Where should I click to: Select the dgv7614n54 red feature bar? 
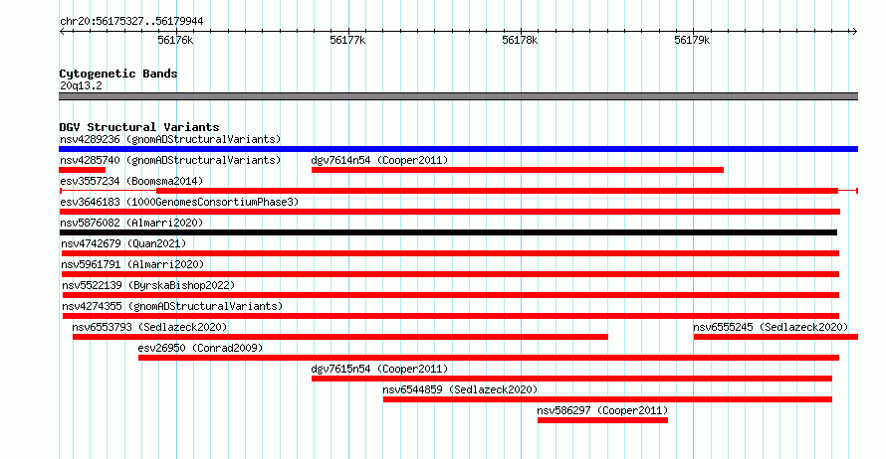(518, 170)
